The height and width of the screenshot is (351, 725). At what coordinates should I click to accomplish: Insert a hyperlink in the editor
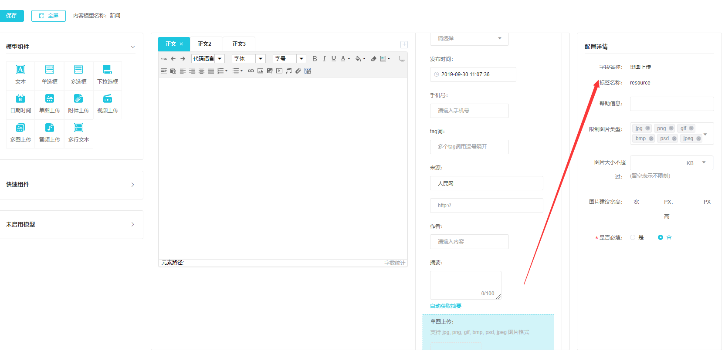pos(251,71)
